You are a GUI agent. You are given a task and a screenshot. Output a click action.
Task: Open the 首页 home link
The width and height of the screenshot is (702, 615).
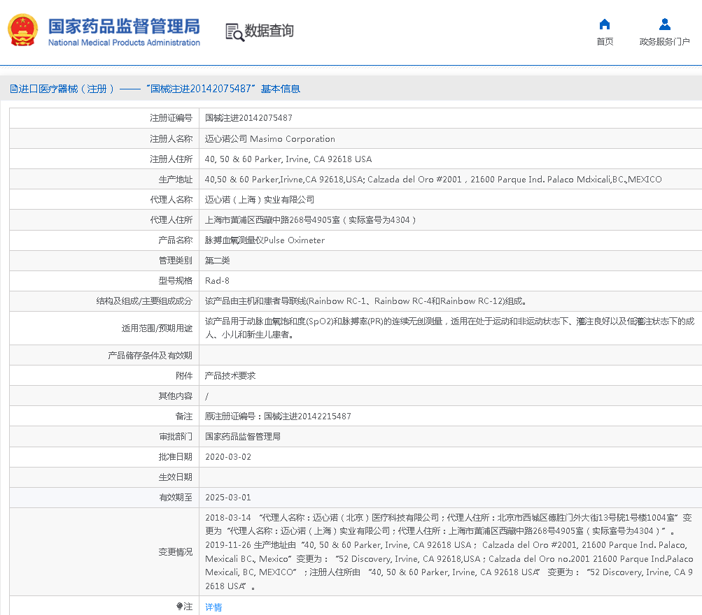[605, 42]
